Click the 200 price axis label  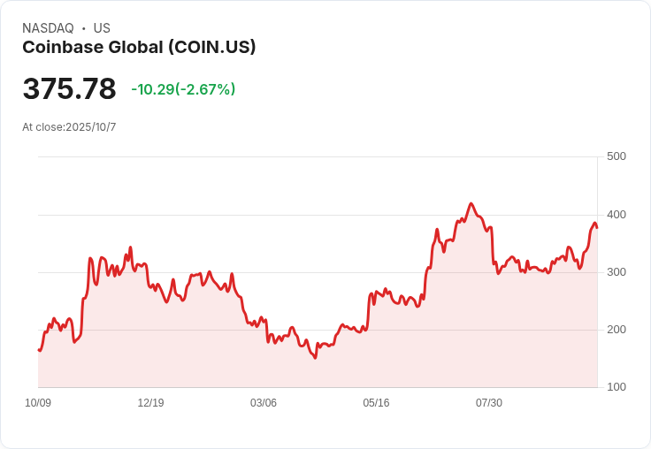click(617, 330)
